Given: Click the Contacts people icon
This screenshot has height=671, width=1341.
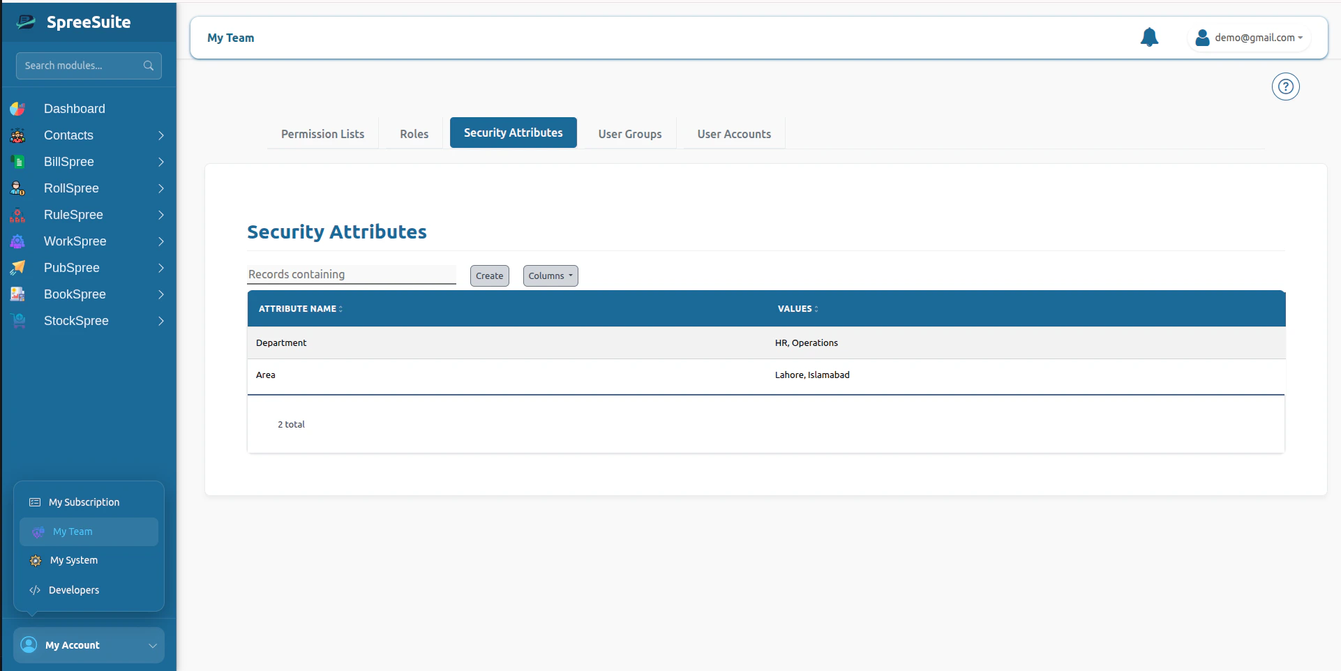Looking at the screenshot, I should pyautogui.click(x=17, y=135).
